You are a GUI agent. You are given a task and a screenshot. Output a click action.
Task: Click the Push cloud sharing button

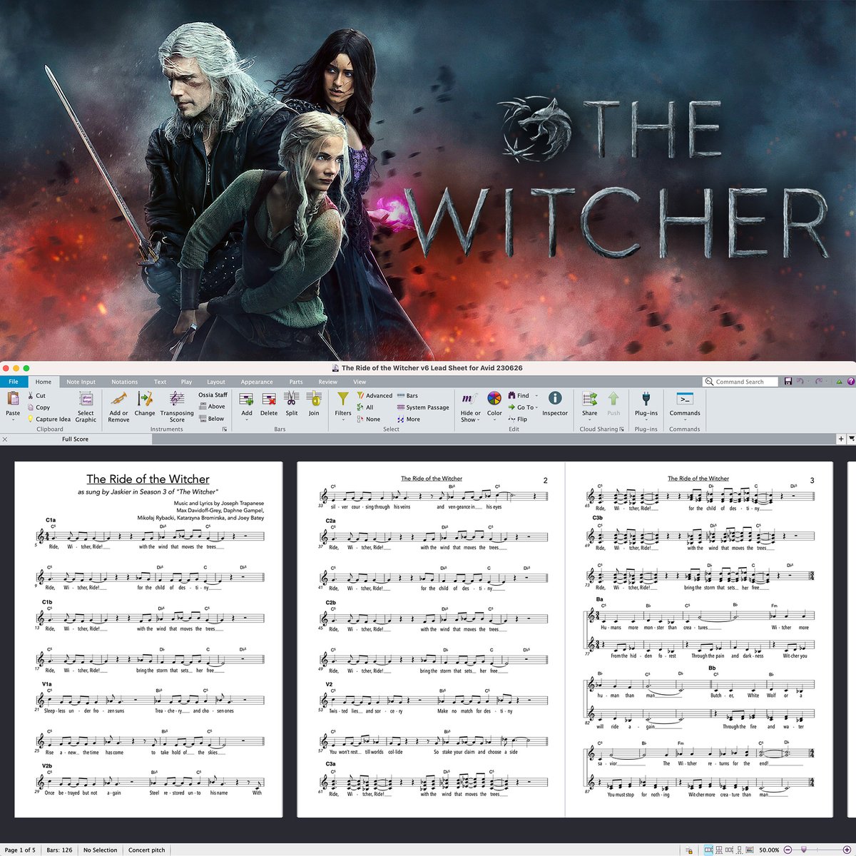613,404
